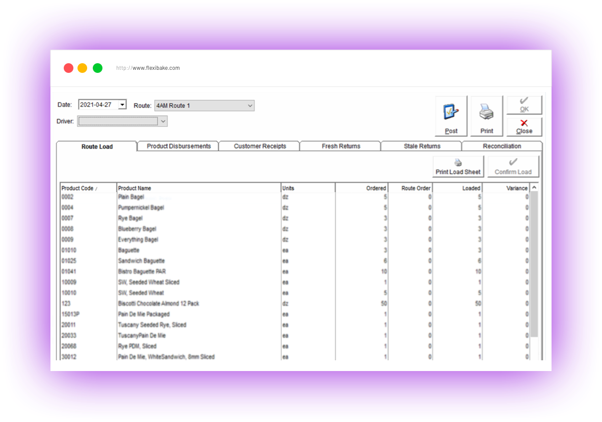Click Product Name column header
Screen dimensions: 602x422
coord(198,188)
